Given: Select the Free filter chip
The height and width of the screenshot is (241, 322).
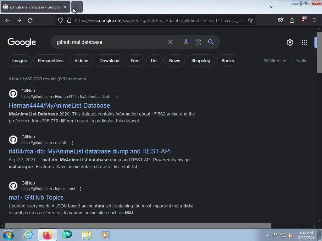Looking at the screenshot, I should [x=135, y=61].
